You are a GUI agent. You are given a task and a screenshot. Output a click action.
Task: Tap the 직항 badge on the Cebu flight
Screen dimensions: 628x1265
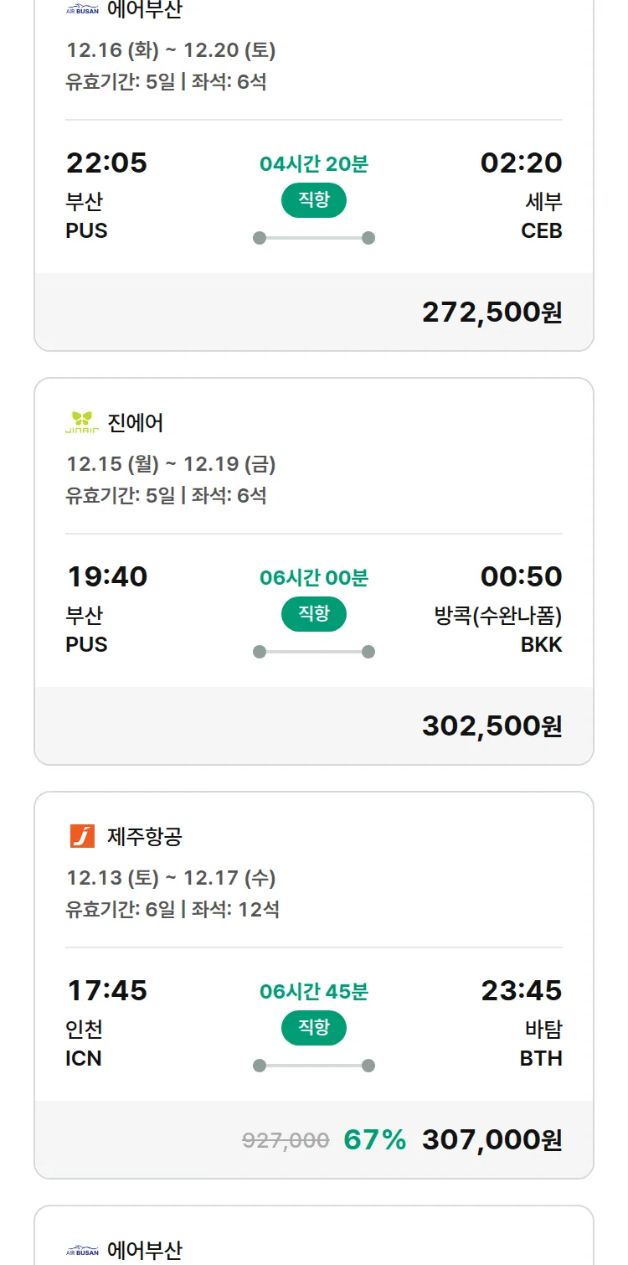(313, 200)
